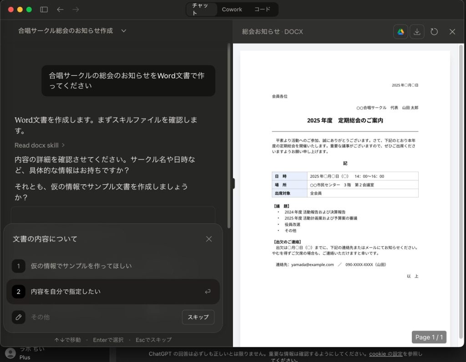Click the 全会員 table cell
466x362 pixels.
(363, 193)
